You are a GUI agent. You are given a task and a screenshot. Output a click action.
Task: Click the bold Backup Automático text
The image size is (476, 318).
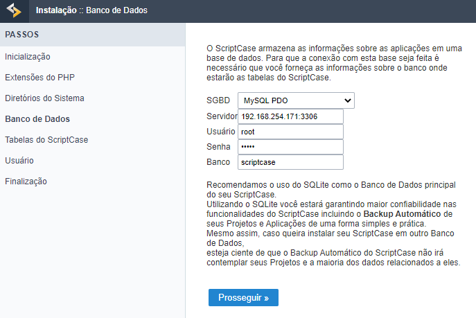[403, 214]
